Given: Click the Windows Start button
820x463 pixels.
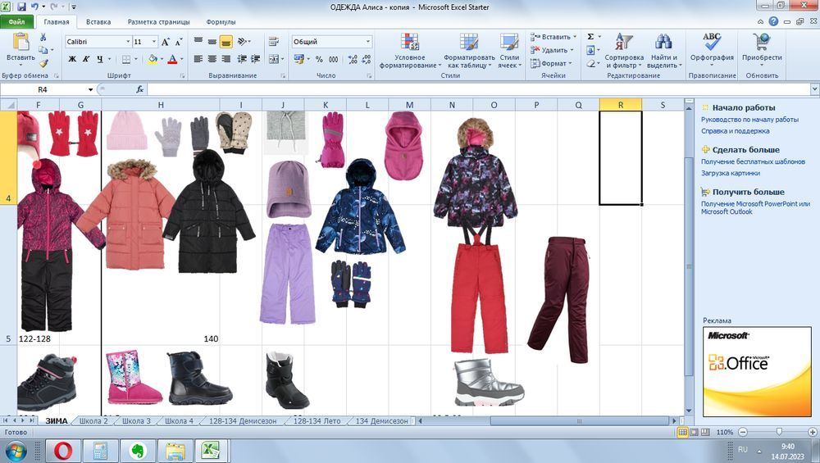Looking at the screenshot, I should click(x=15, y=451).
